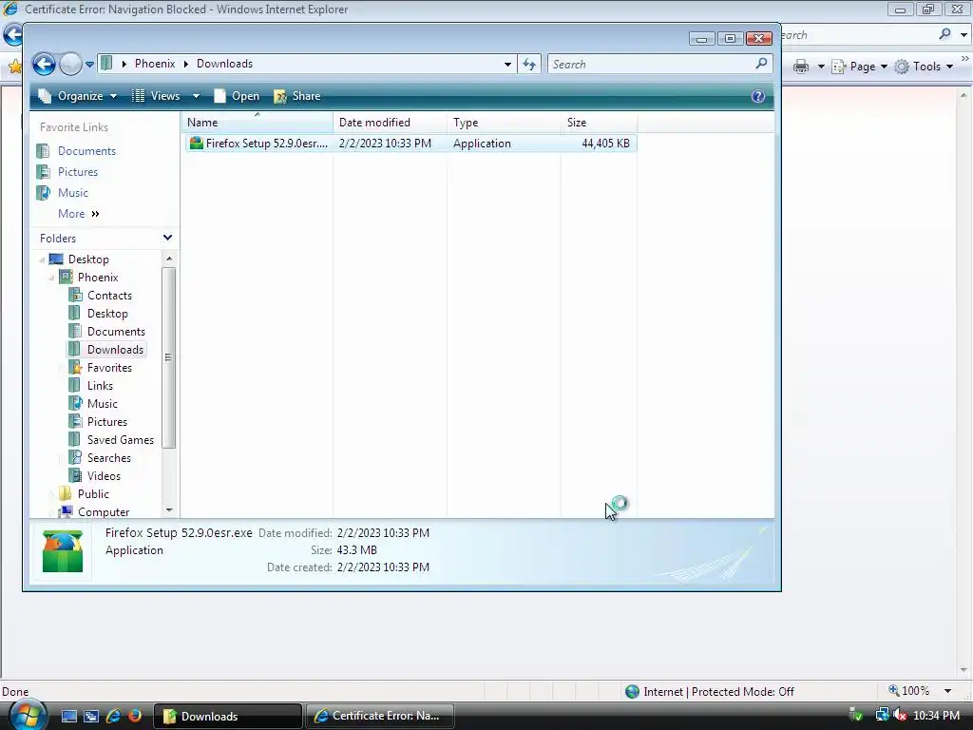Click the Explorer forward arrow button
This screenshot has width=973, height=730.
click(x=70, y=64)
